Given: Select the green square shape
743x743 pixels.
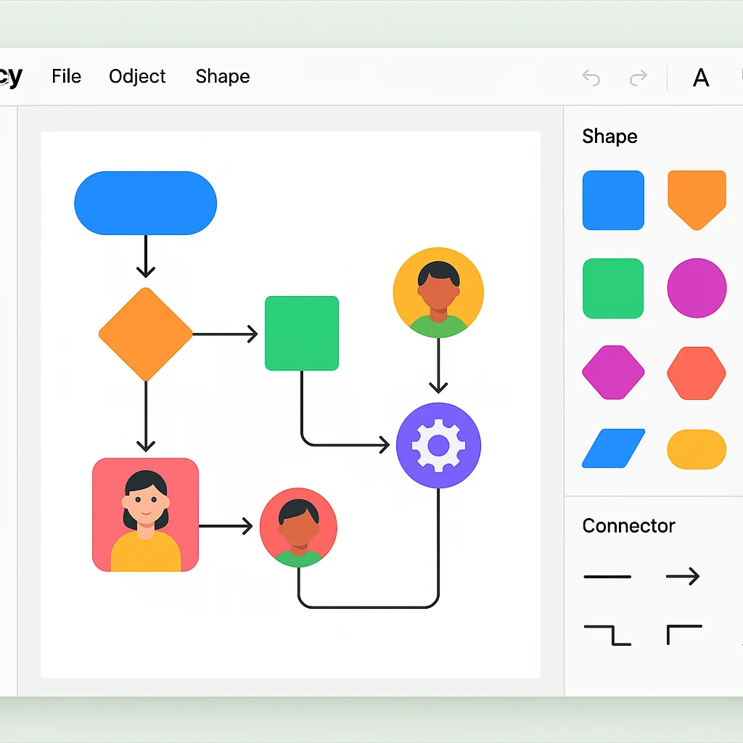Looking at the screenshot, I should (x=613, y=288).
